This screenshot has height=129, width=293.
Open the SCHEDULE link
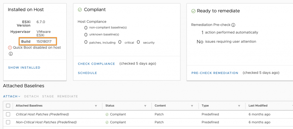pyautogui.click(x=88, y=73)
